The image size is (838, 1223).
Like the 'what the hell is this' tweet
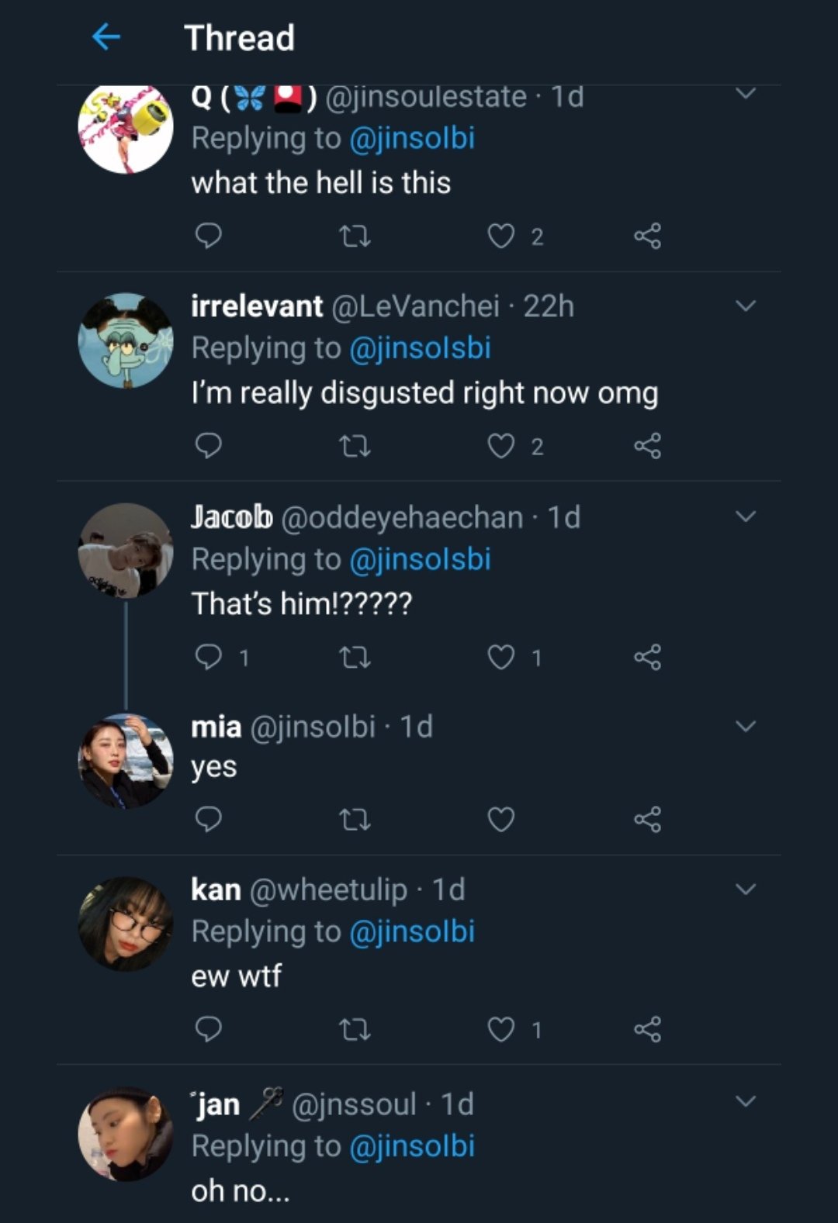click(x=501, y=235)
